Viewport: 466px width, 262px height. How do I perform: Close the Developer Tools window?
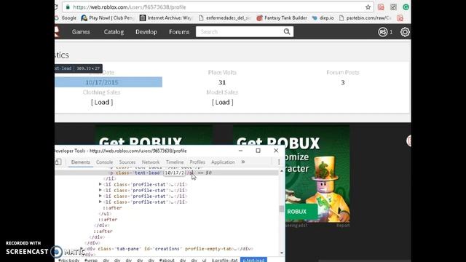(x=276, y=151)
